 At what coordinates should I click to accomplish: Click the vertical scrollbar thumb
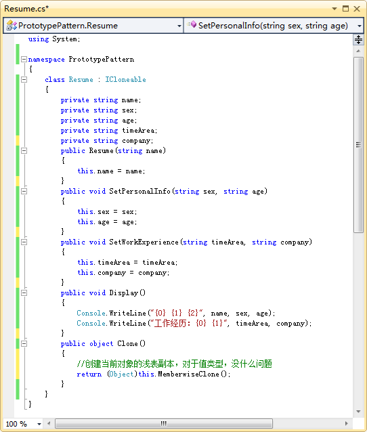pyautogui.click(x=358, y=145)
